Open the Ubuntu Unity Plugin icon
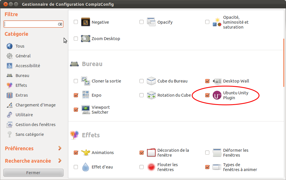The width and height of the screenshot is (286, 180). (x=217, y=95)
